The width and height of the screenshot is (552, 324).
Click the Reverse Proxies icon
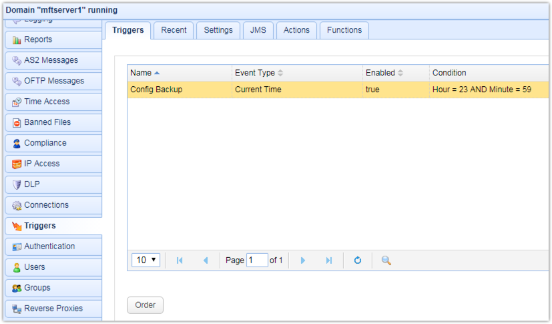coord(17,309)
